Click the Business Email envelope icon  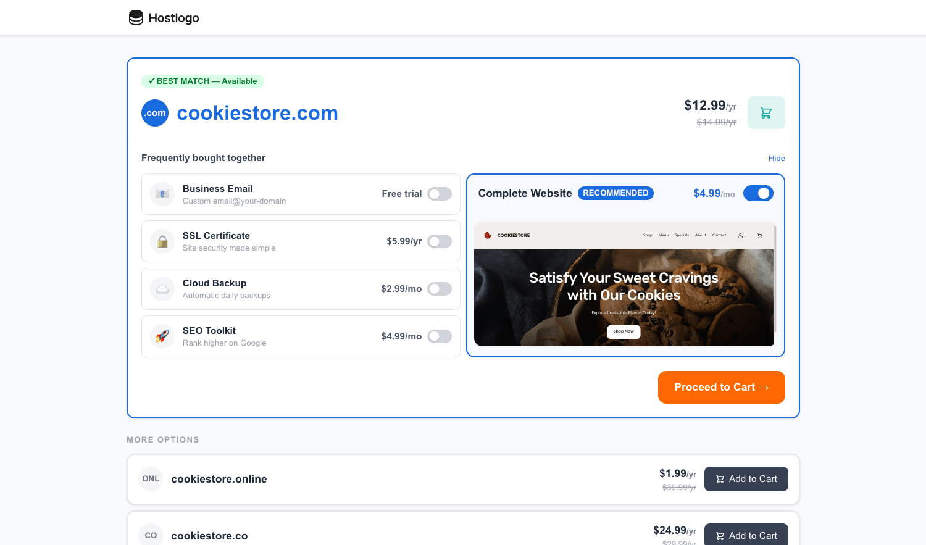[162, 194]
